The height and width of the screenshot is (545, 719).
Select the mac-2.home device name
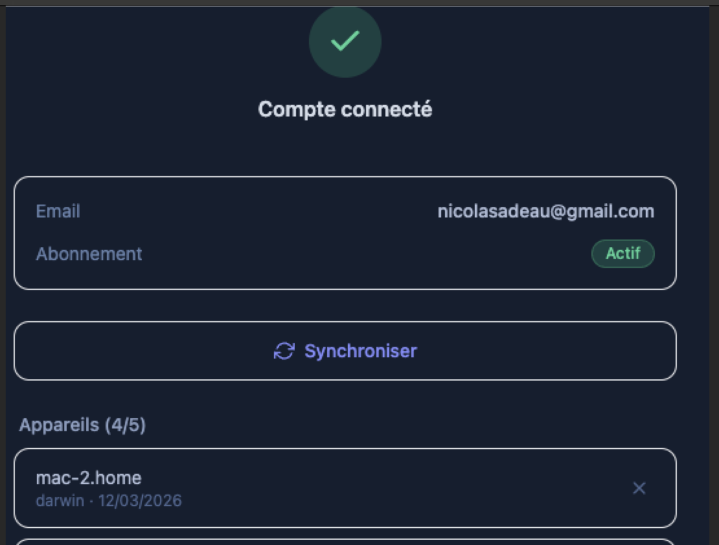pos(89,478)
